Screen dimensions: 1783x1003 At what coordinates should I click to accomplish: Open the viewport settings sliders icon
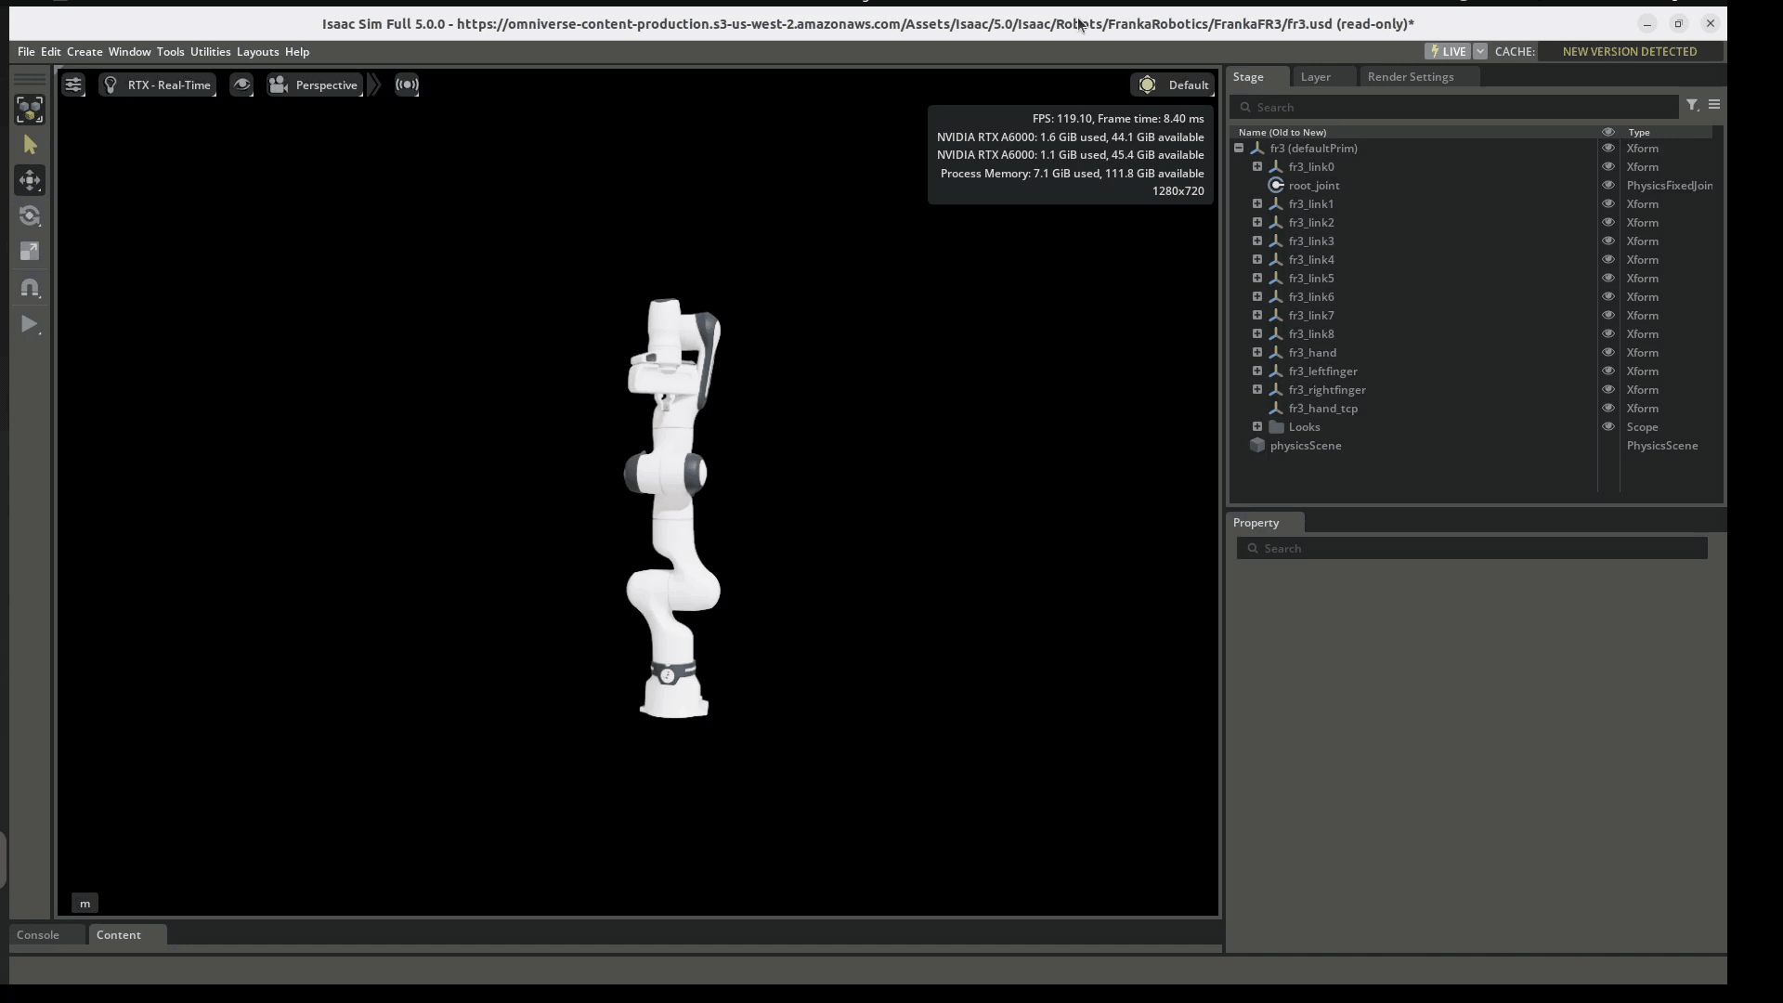tap(73, 85)
